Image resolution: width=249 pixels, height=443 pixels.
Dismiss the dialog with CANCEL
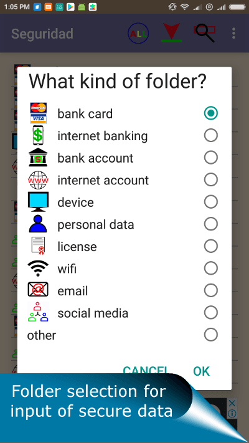(x=146, y=370)
